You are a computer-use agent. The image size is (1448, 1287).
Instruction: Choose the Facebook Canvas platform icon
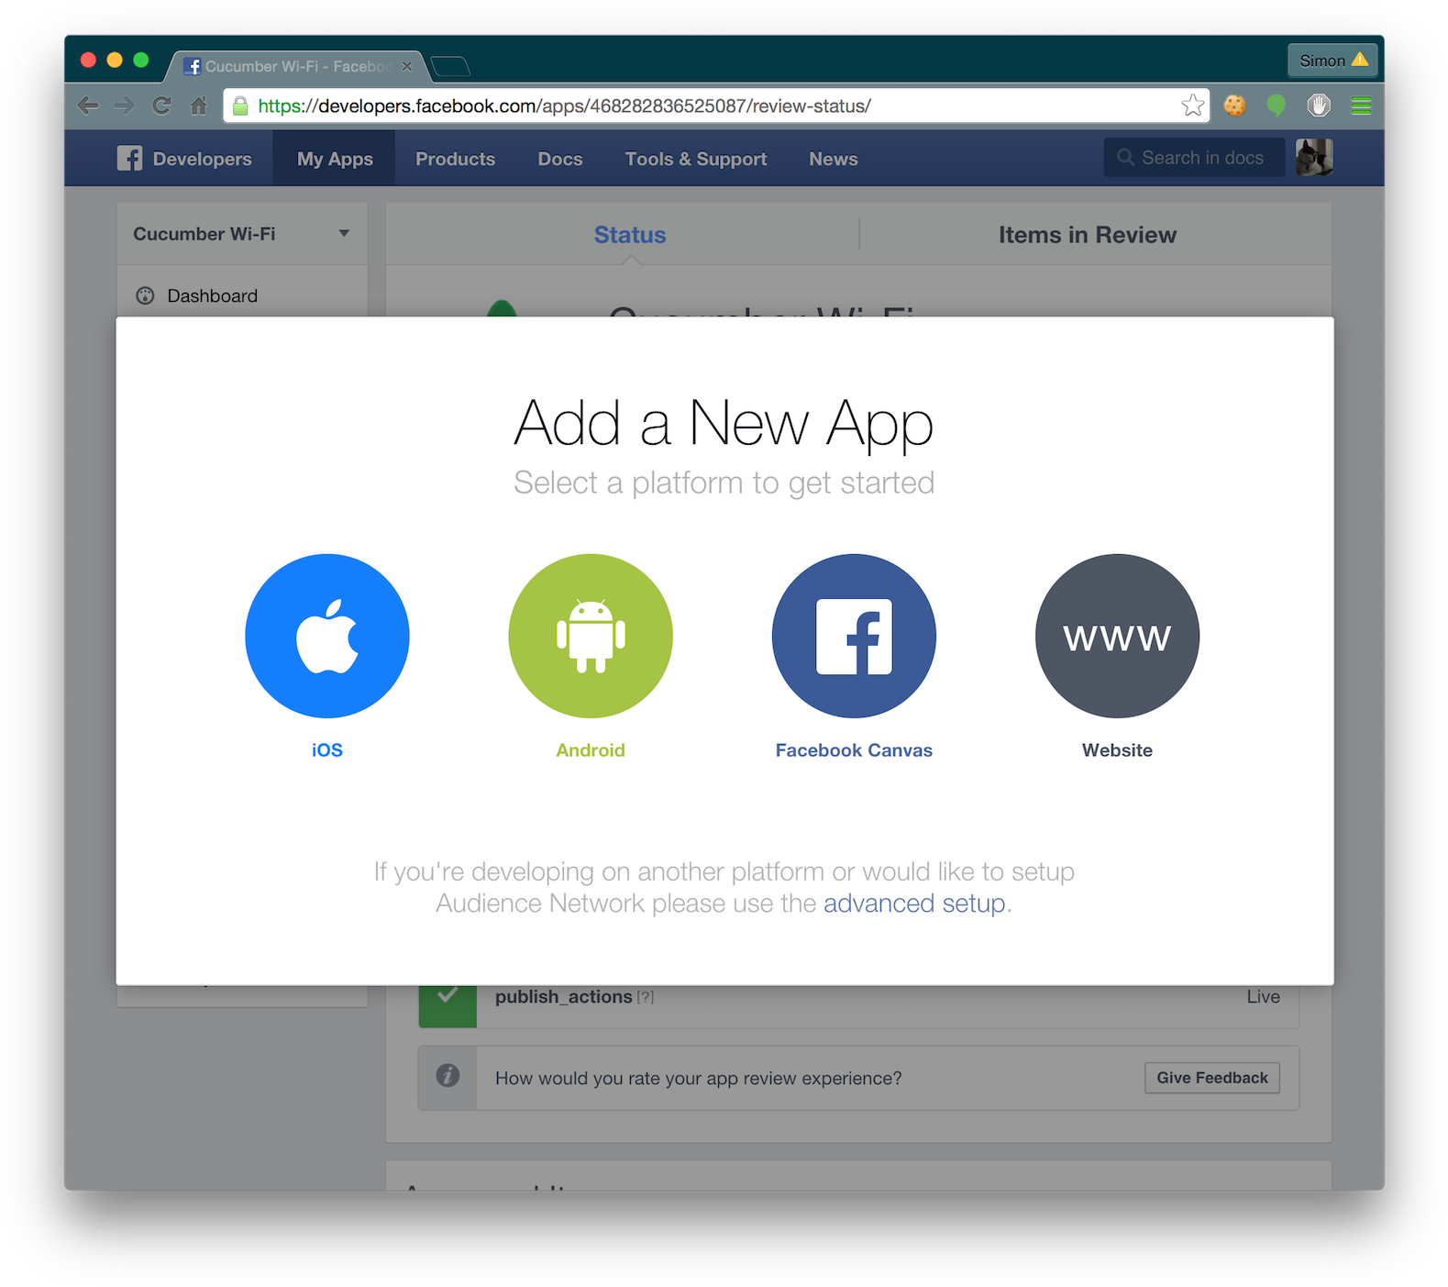tap(854, 636)
